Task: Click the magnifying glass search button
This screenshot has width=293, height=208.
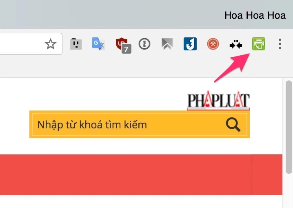Action: pyautogui.click(x=233, y=124)
